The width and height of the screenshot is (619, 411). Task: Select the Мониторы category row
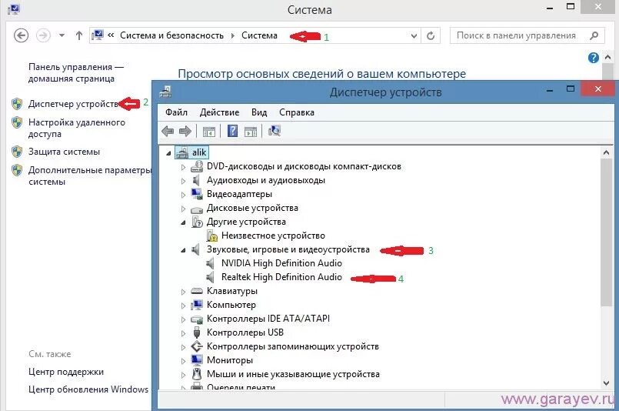pyautogui.click(x=230, y=360)
